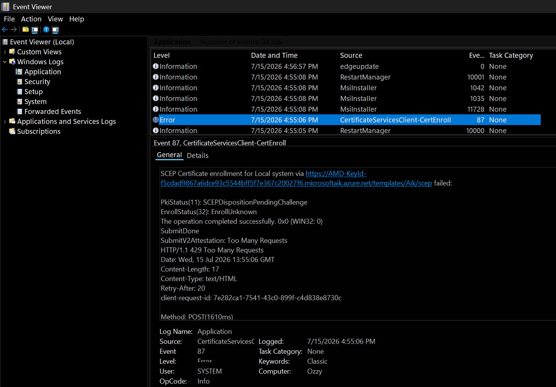
Task: Toggle Show/Hide Console Tree toolbar icon
Action: 35,29
